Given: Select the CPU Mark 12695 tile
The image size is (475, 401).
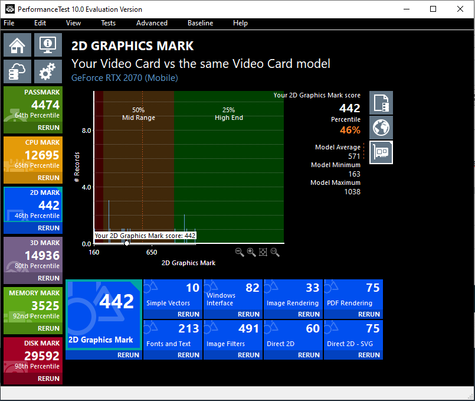Looking at the screenshot, I should point(33,155).
